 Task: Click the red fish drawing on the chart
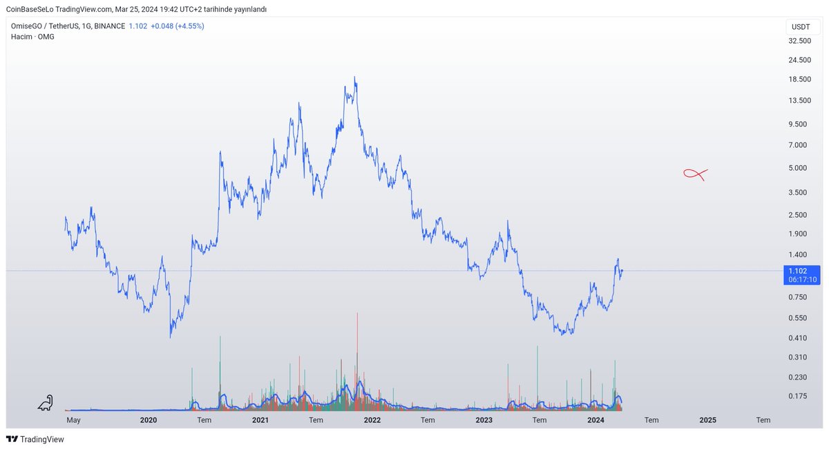tap(694, 174)
